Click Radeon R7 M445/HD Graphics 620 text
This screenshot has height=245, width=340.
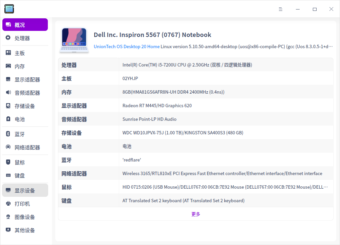point(157,106)
